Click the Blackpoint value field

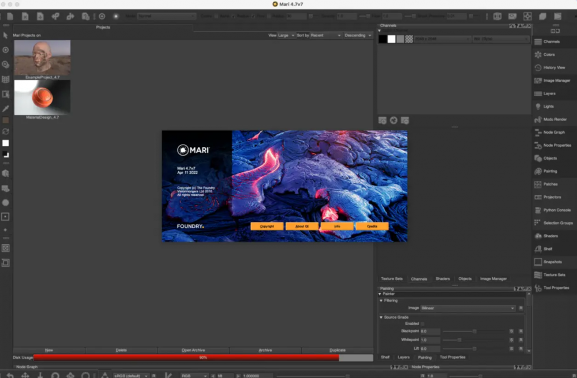(x=430, y=331)
